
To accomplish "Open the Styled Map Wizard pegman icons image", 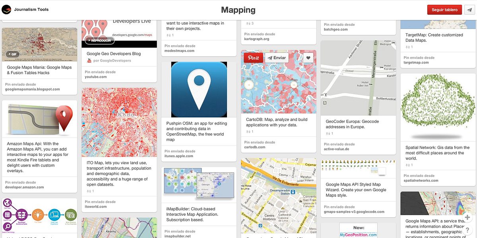I will pos(358,168).
